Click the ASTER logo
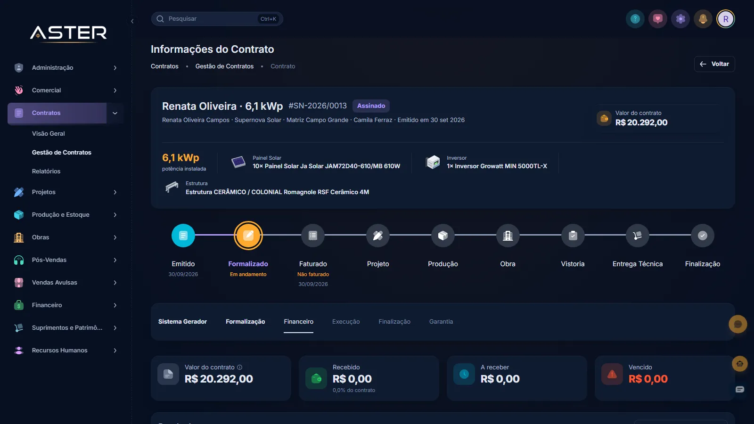Image resolution: width=754 pixels, height=424 pixels. point(69,33)
